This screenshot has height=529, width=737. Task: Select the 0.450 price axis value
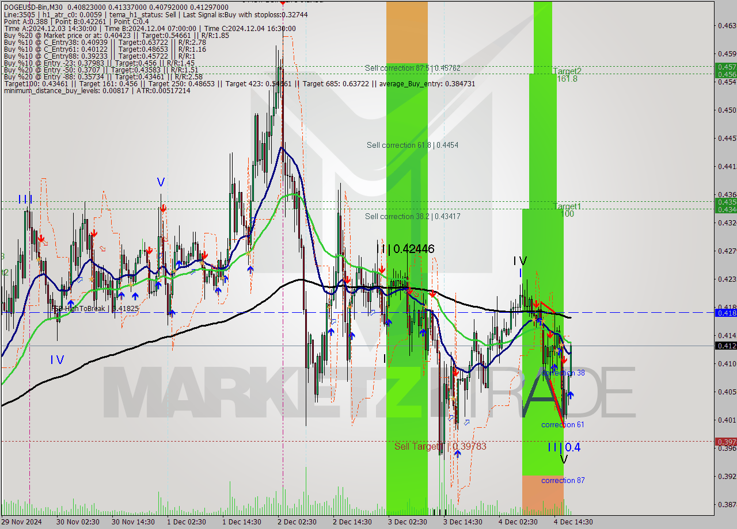click(727, 110)
